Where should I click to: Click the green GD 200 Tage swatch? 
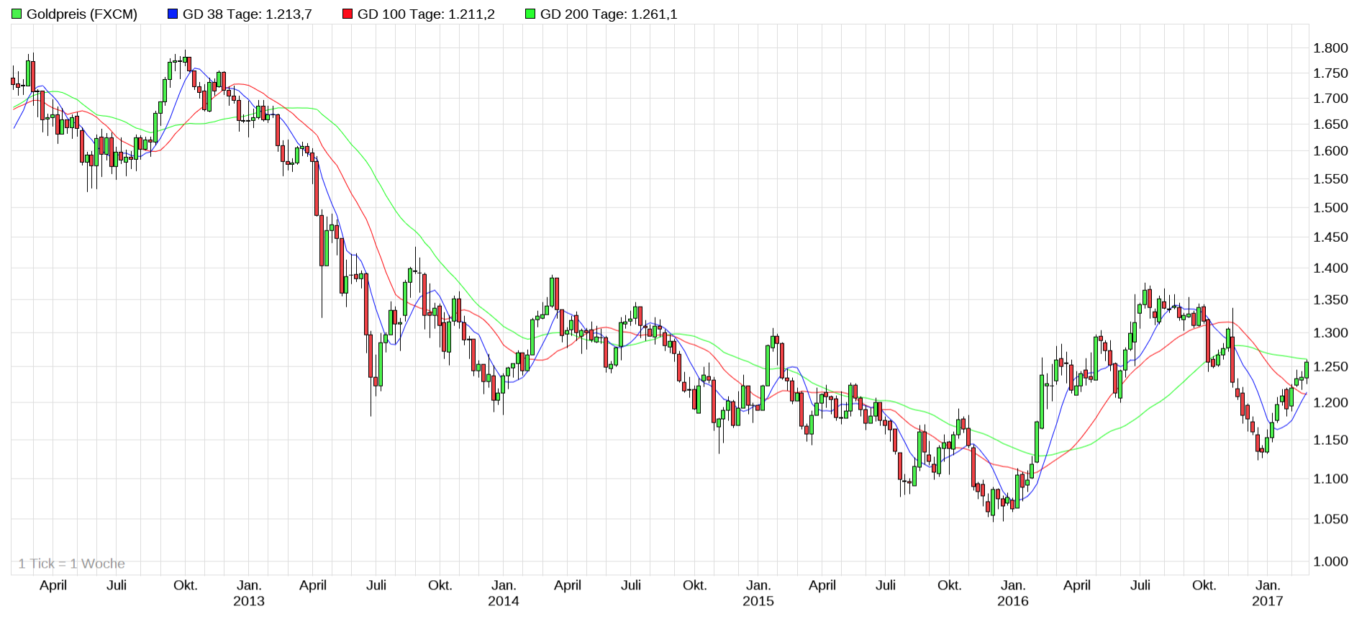(x=530, y=14)
